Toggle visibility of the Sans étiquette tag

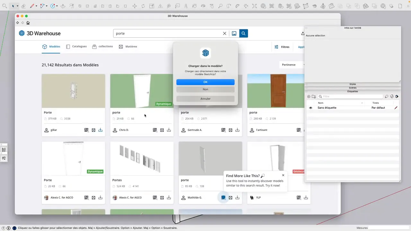tap(310, 107)
